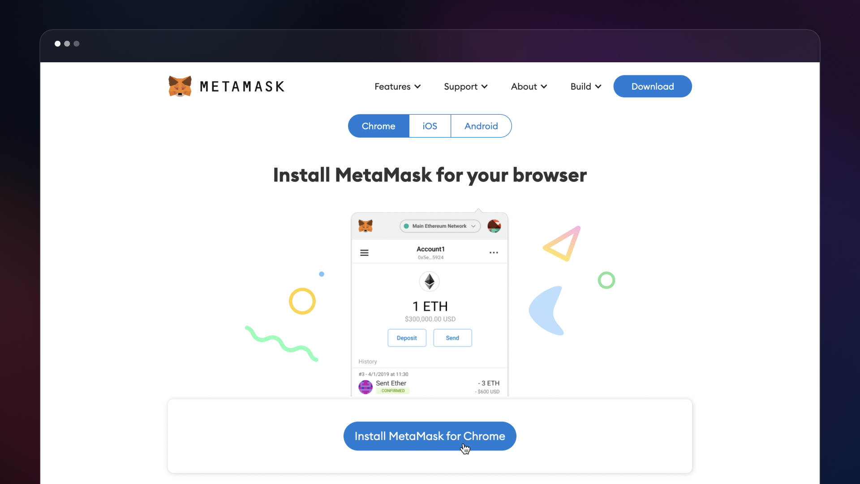Click Install MetaMask for Chrome button

pyautogui.click(x=430, y=436)
